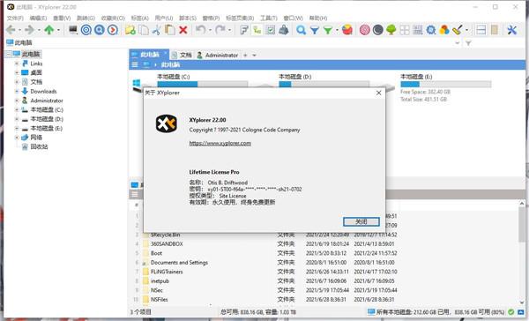
Task: Click the green checkmark status bar icon
Action: 511,312
